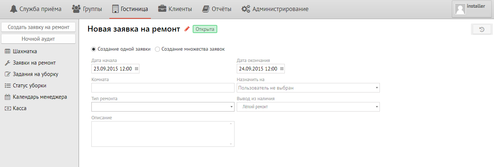This screenshot has width=494, height=167.
Task: Click the history clock button
Action: point(482,30)
